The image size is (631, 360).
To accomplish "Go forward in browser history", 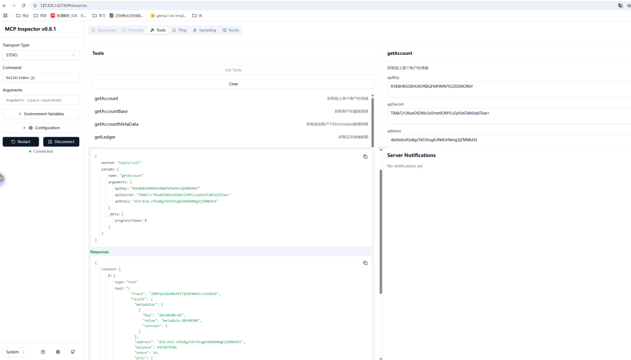I will pyautogui.click(x=13, y=5).
